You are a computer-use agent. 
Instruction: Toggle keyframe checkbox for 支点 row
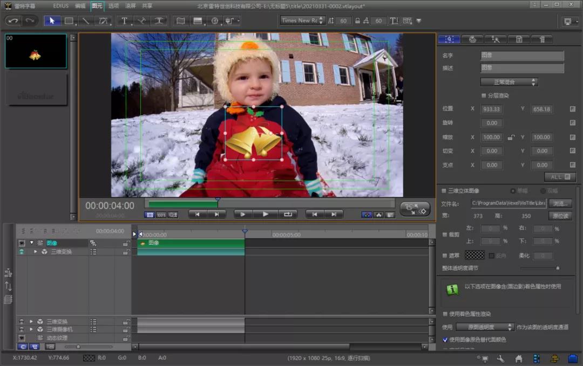(573, 165)
